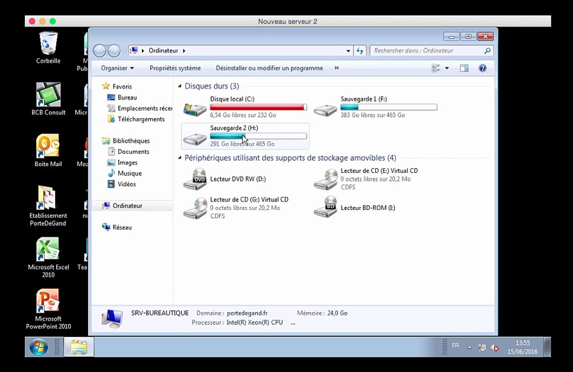Select the Lecteur DVD RW (D:) icon
573x372 pixels.
(195, 179)
